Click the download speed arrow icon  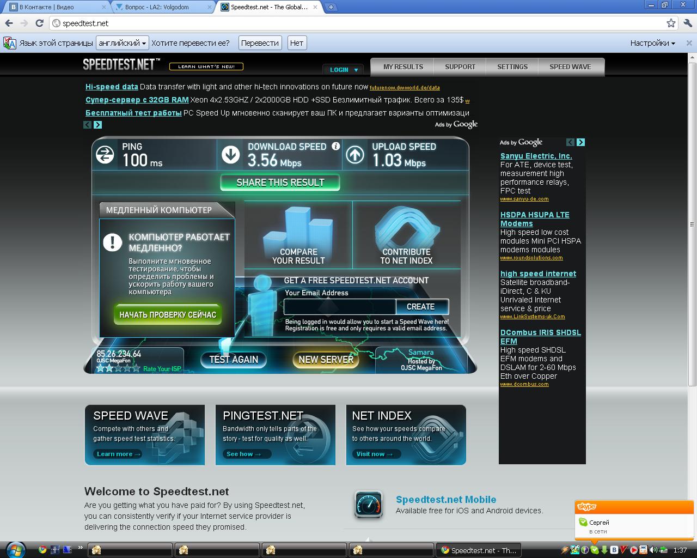[x=231, y=155]
